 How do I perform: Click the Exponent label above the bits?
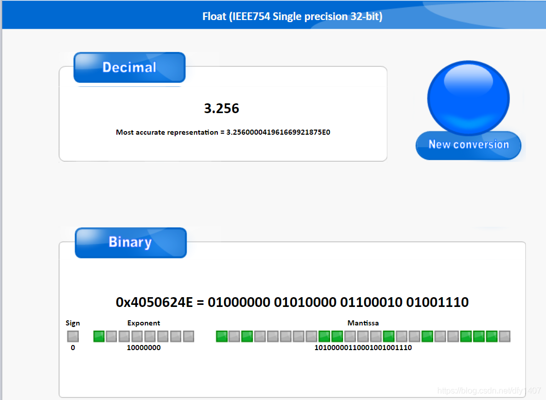point(144,323)
